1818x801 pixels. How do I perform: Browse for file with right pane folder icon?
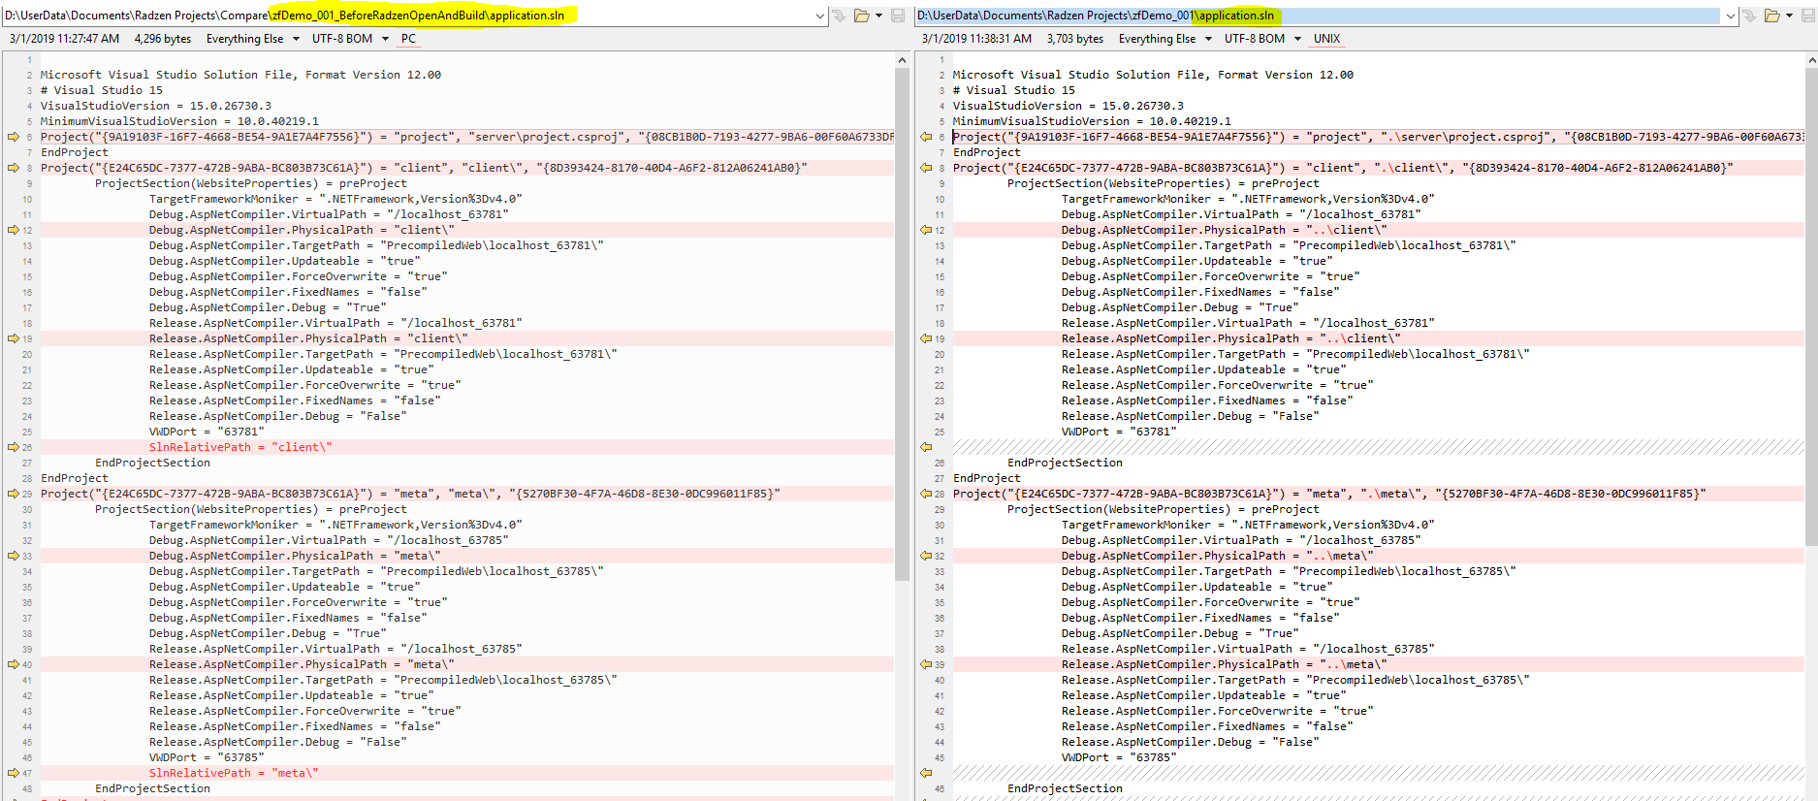click(x=1772, y=16)
